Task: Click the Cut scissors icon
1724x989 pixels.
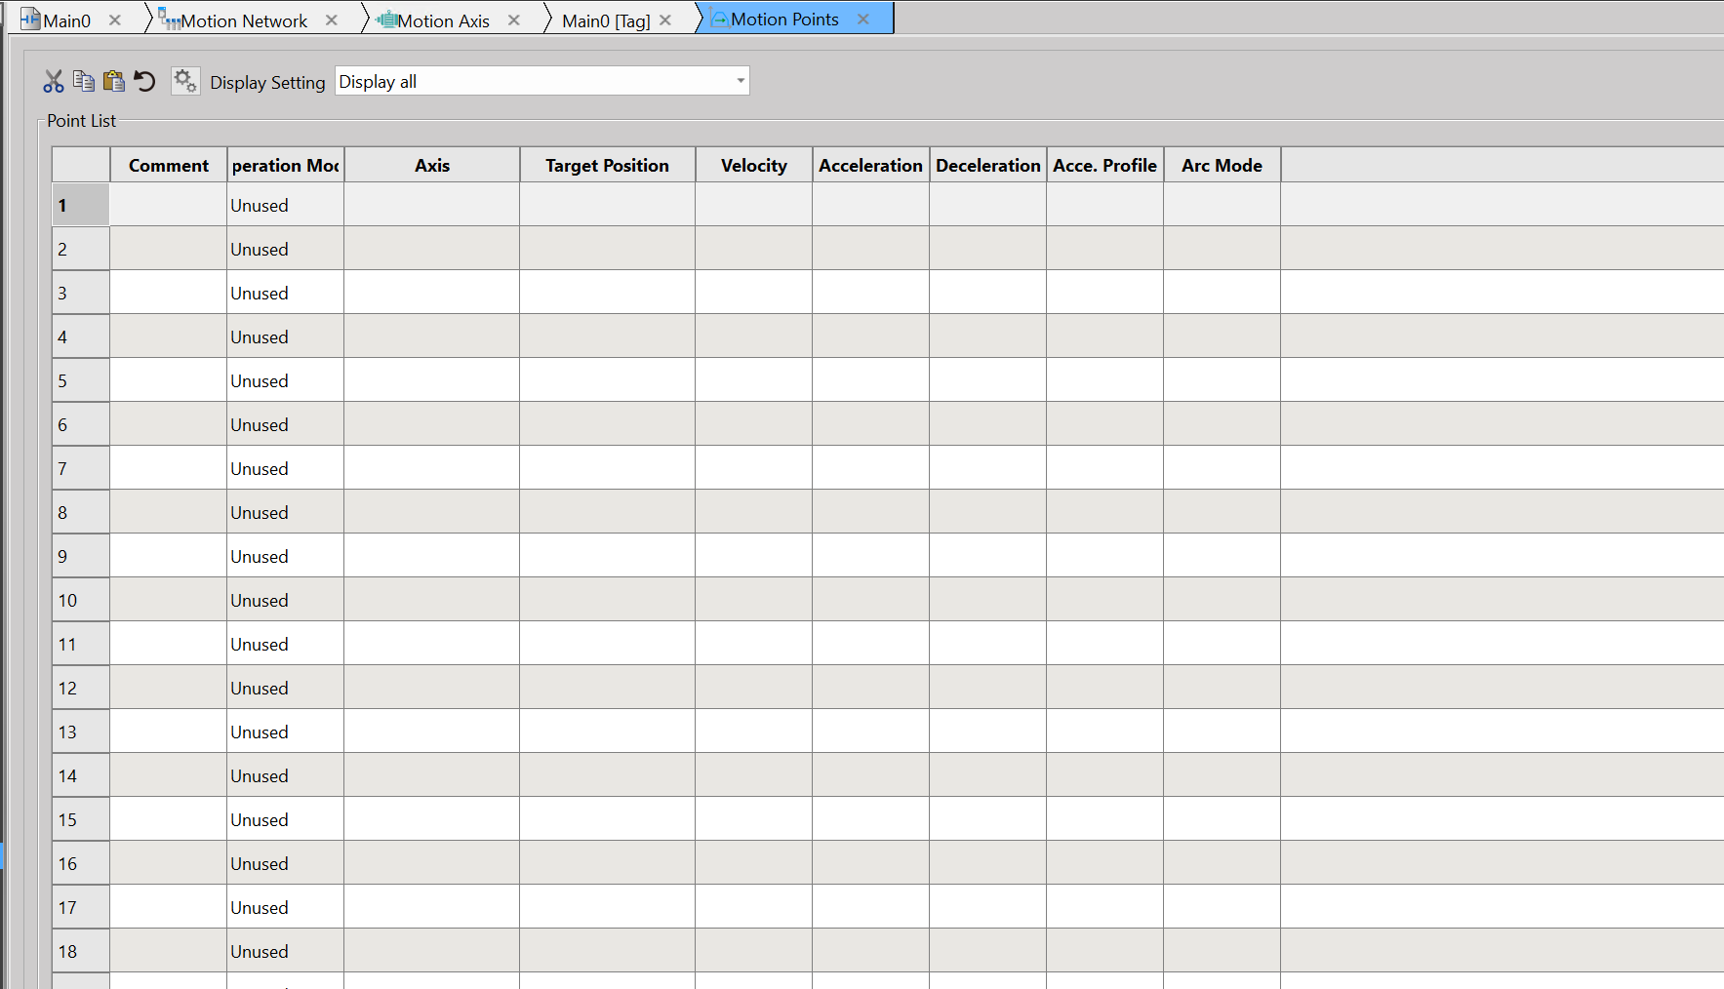Action: click(x=54, y=82)
